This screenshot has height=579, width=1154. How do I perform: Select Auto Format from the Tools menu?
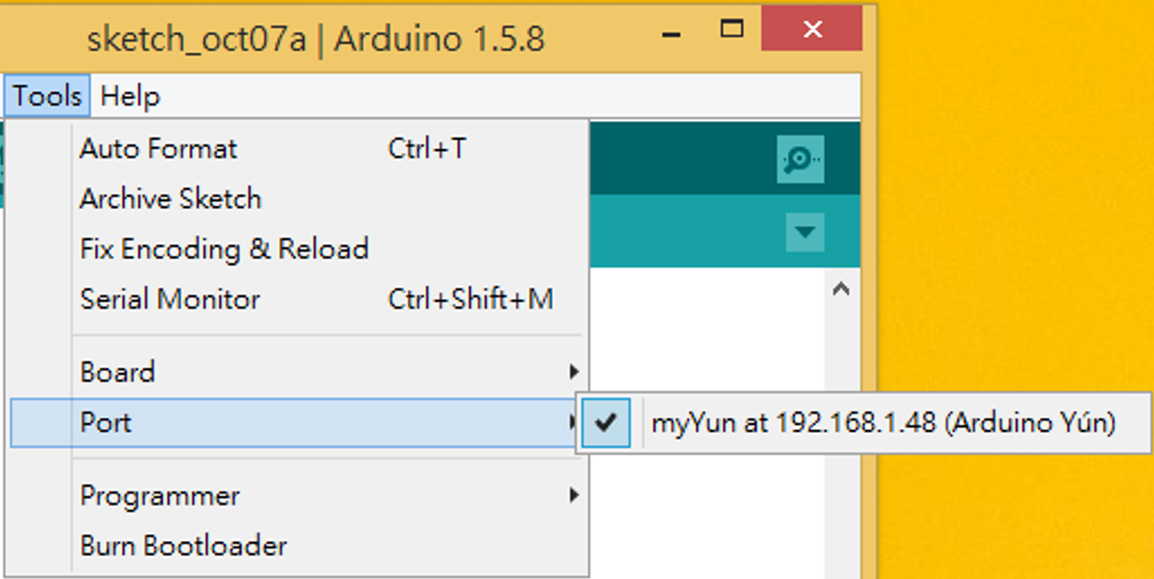pyautogui.click(x=157, y=148)
